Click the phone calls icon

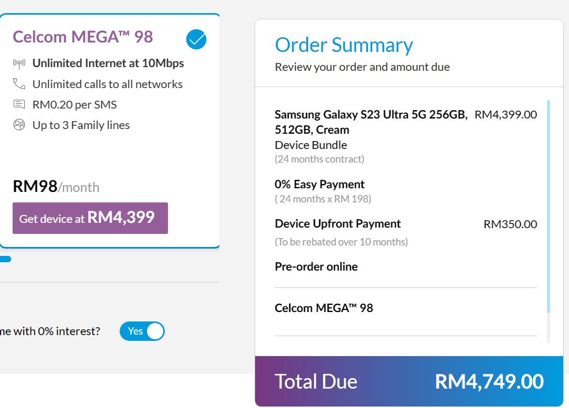(x=19, y=84)
